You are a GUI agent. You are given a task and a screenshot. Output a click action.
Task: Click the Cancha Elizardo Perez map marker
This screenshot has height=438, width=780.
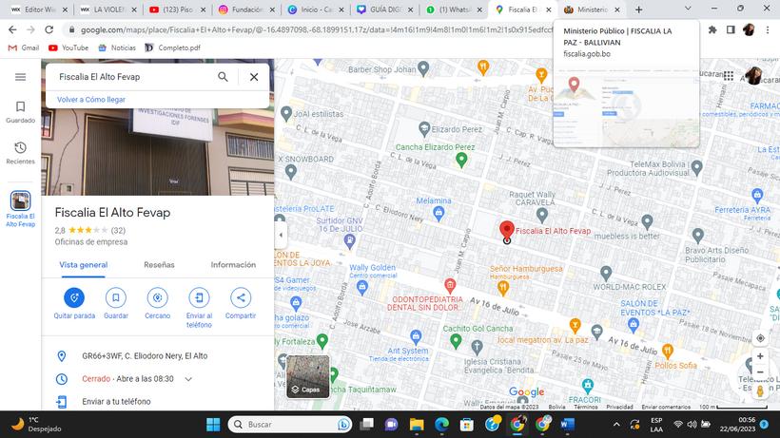coord(461,160)
